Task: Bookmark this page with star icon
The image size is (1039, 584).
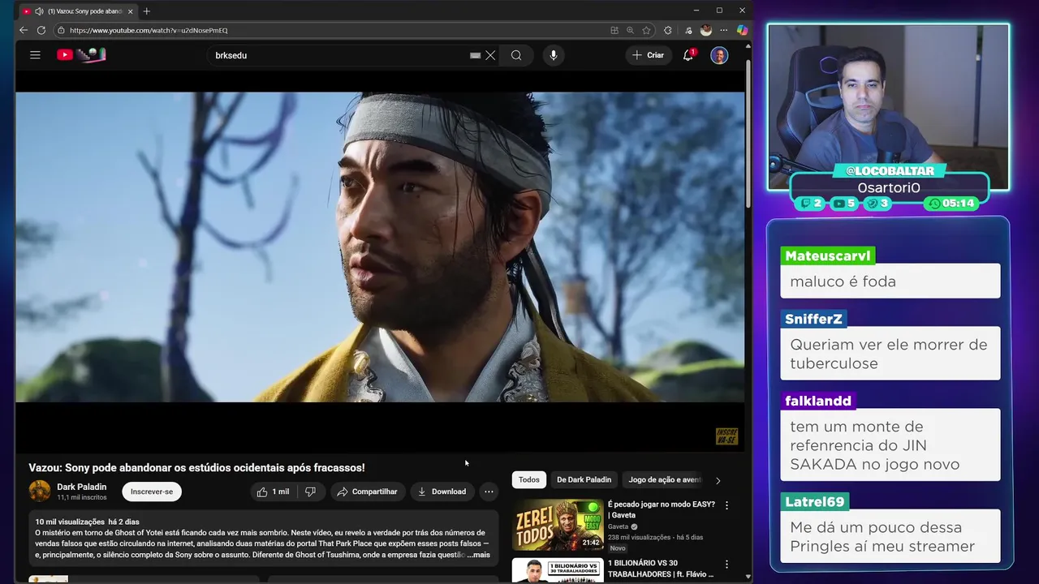Action: tap(647, 30)
